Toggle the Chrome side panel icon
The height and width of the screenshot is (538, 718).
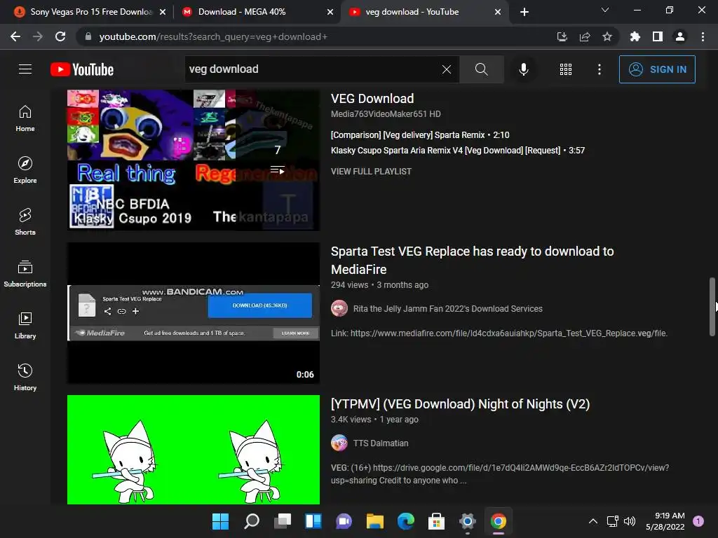[658, 36]
